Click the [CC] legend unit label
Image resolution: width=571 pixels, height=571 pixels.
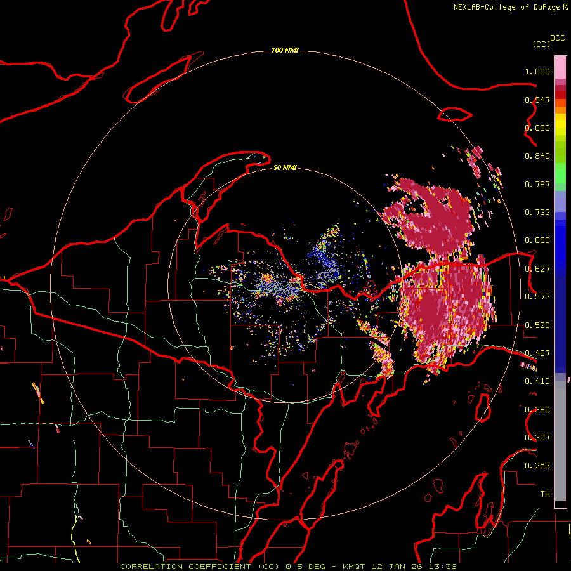(x=541, y=44)
